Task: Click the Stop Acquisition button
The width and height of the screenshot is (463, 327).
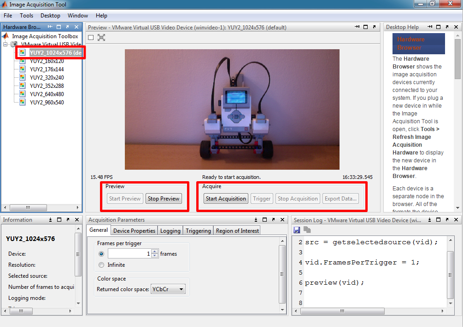Action: tap(298, 198)
